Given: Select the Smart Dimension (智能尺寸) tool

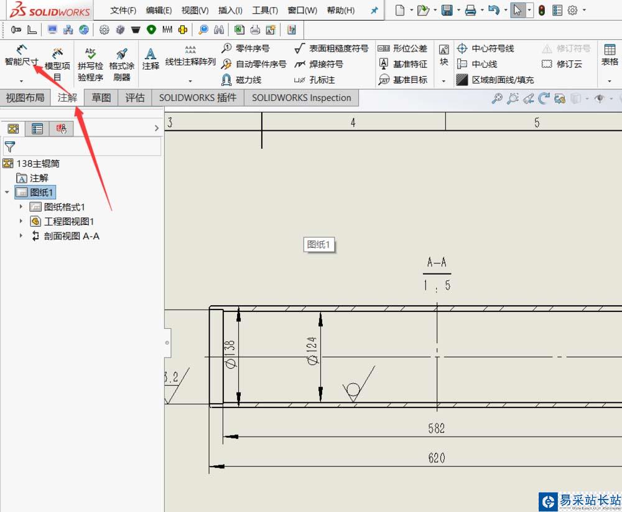Looking at the screenshot, I should click(x=21, y=55).
